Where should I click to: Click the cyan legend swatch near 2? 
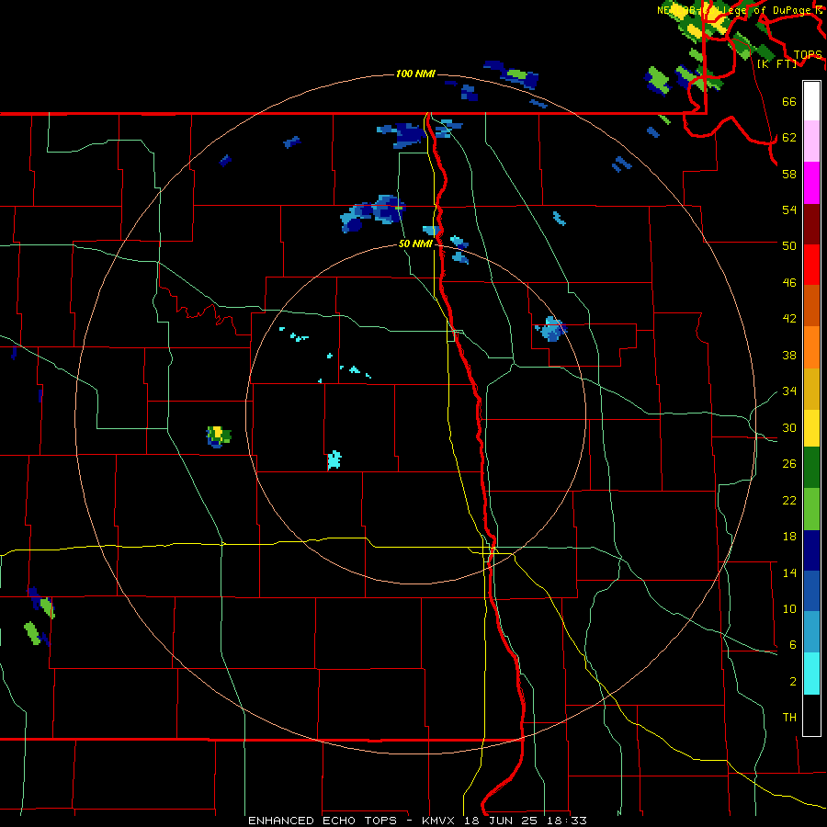click(x=811, y=674)
